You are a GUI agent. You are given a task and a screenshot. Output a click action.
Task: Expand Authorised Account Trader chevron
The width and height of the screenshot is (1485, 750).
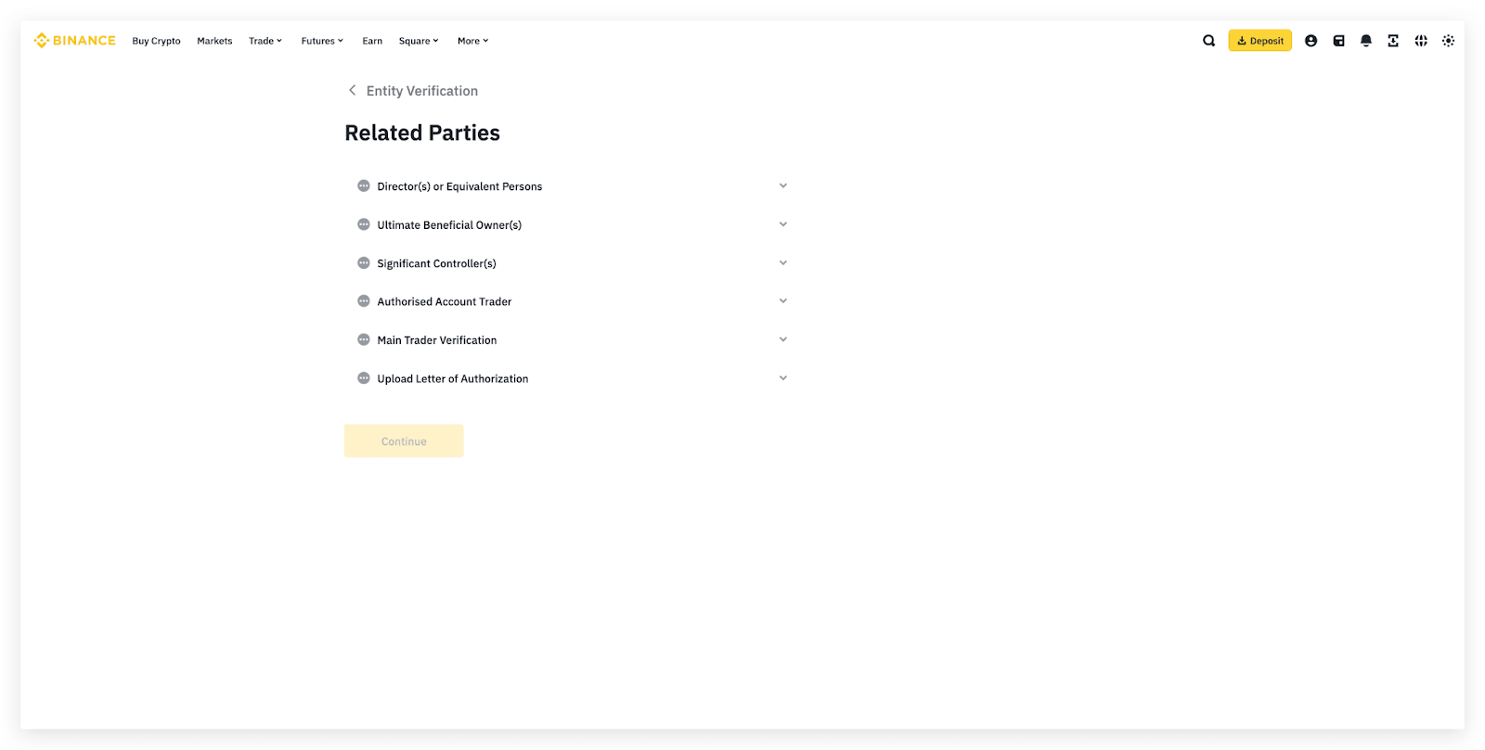pos(783,301)
